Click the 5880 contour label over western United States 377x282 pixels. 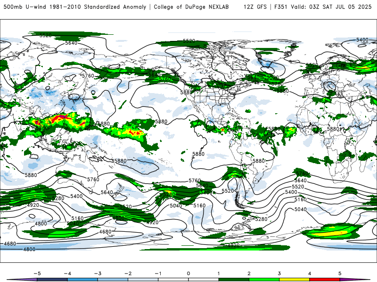[x=186, y=92]
